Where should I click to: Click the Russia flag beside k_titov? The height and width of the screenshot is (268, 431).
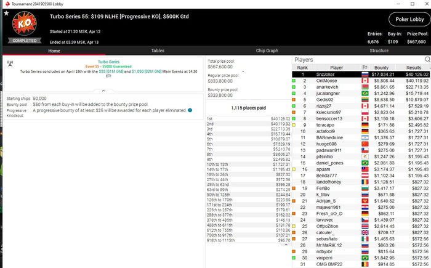click(x=365, y=195)
